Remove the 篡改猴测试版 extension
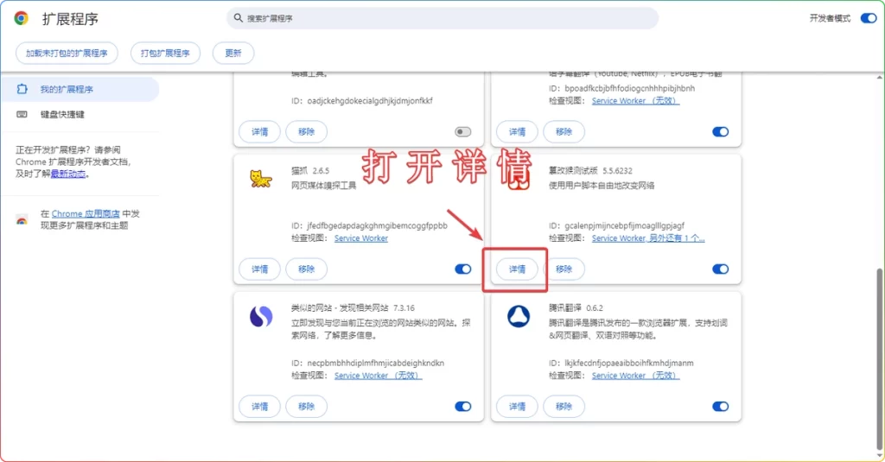The image size is (885, 462). (563, 269)
